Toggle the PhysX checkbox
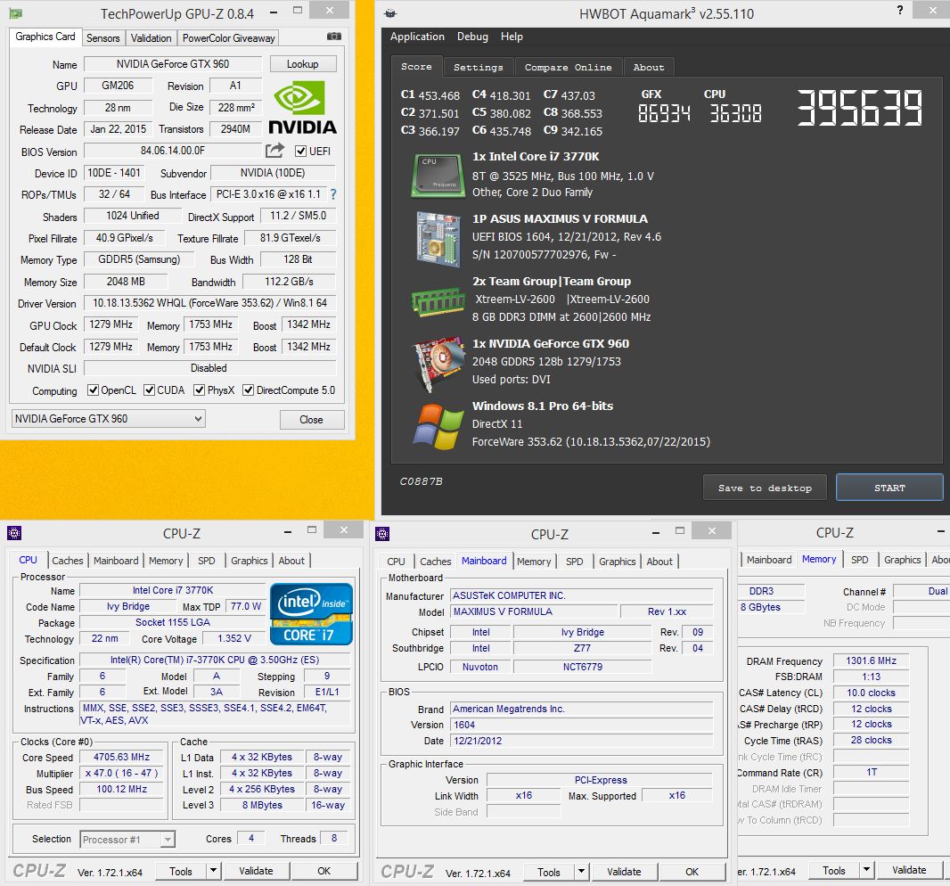950x886 pixels. point(199,390)
